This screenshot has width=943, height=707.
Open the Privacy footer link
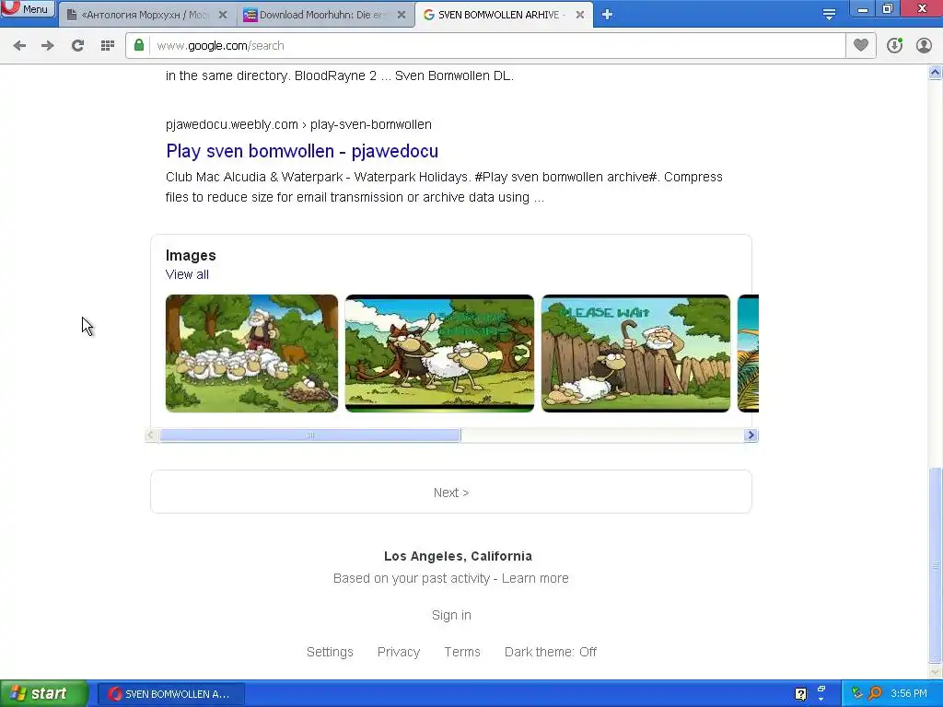click(398, 652)
